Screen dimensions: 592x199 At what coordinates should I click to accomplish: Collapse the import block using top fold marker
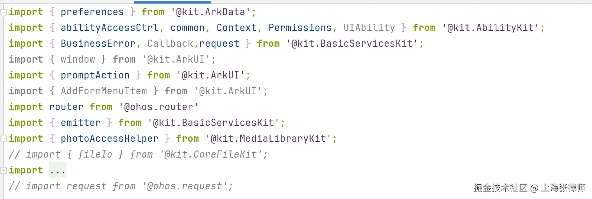(4, 13)
